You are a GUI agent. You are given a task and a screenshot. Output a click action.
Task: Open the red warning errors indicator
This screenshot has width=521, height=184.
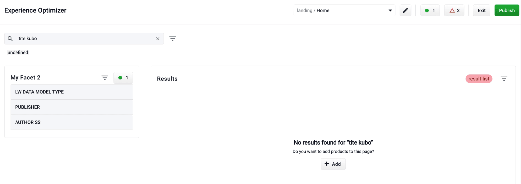(454, 10)
